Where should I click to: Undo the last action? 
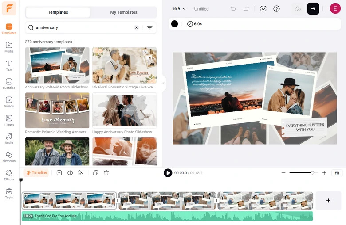[233, 9]
